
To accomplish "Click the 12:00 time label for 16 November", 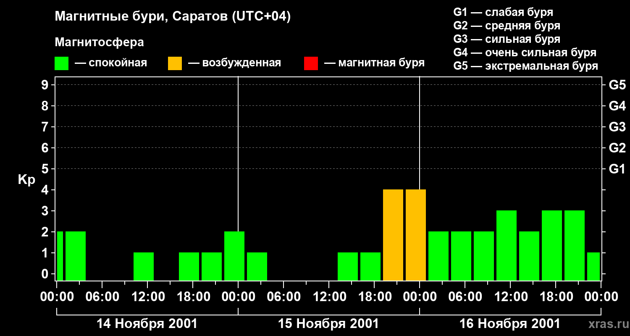I will click(x=510, y=297).
